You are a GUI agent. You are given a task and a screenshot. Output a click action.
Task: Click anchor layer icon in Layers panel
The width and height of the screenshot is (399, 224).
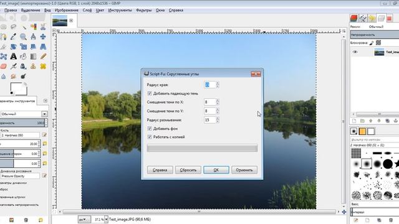[396, 121]
